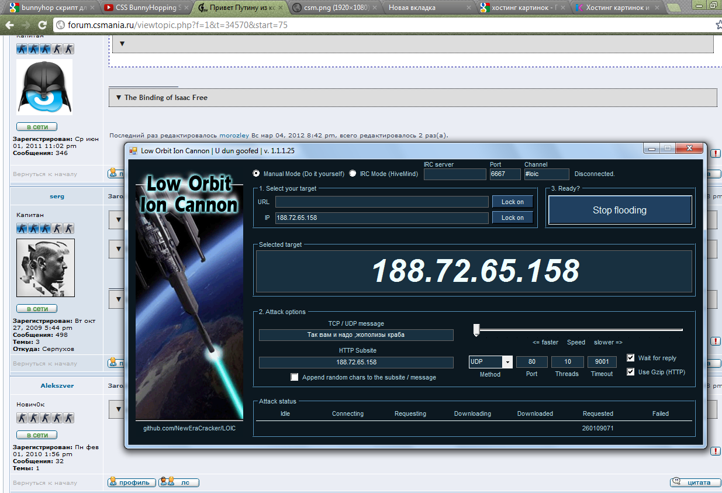Open the serg username link
This screenshot has height=493, width=722.
57,196
